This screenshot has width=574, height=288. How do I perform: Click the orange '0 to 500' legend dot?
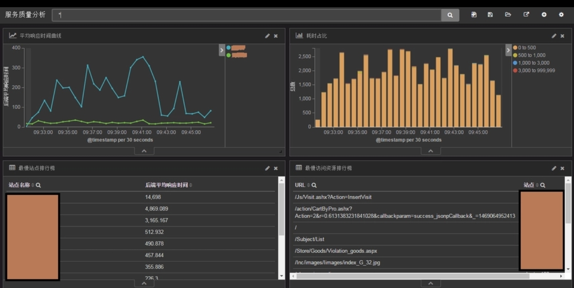point(515,47)
